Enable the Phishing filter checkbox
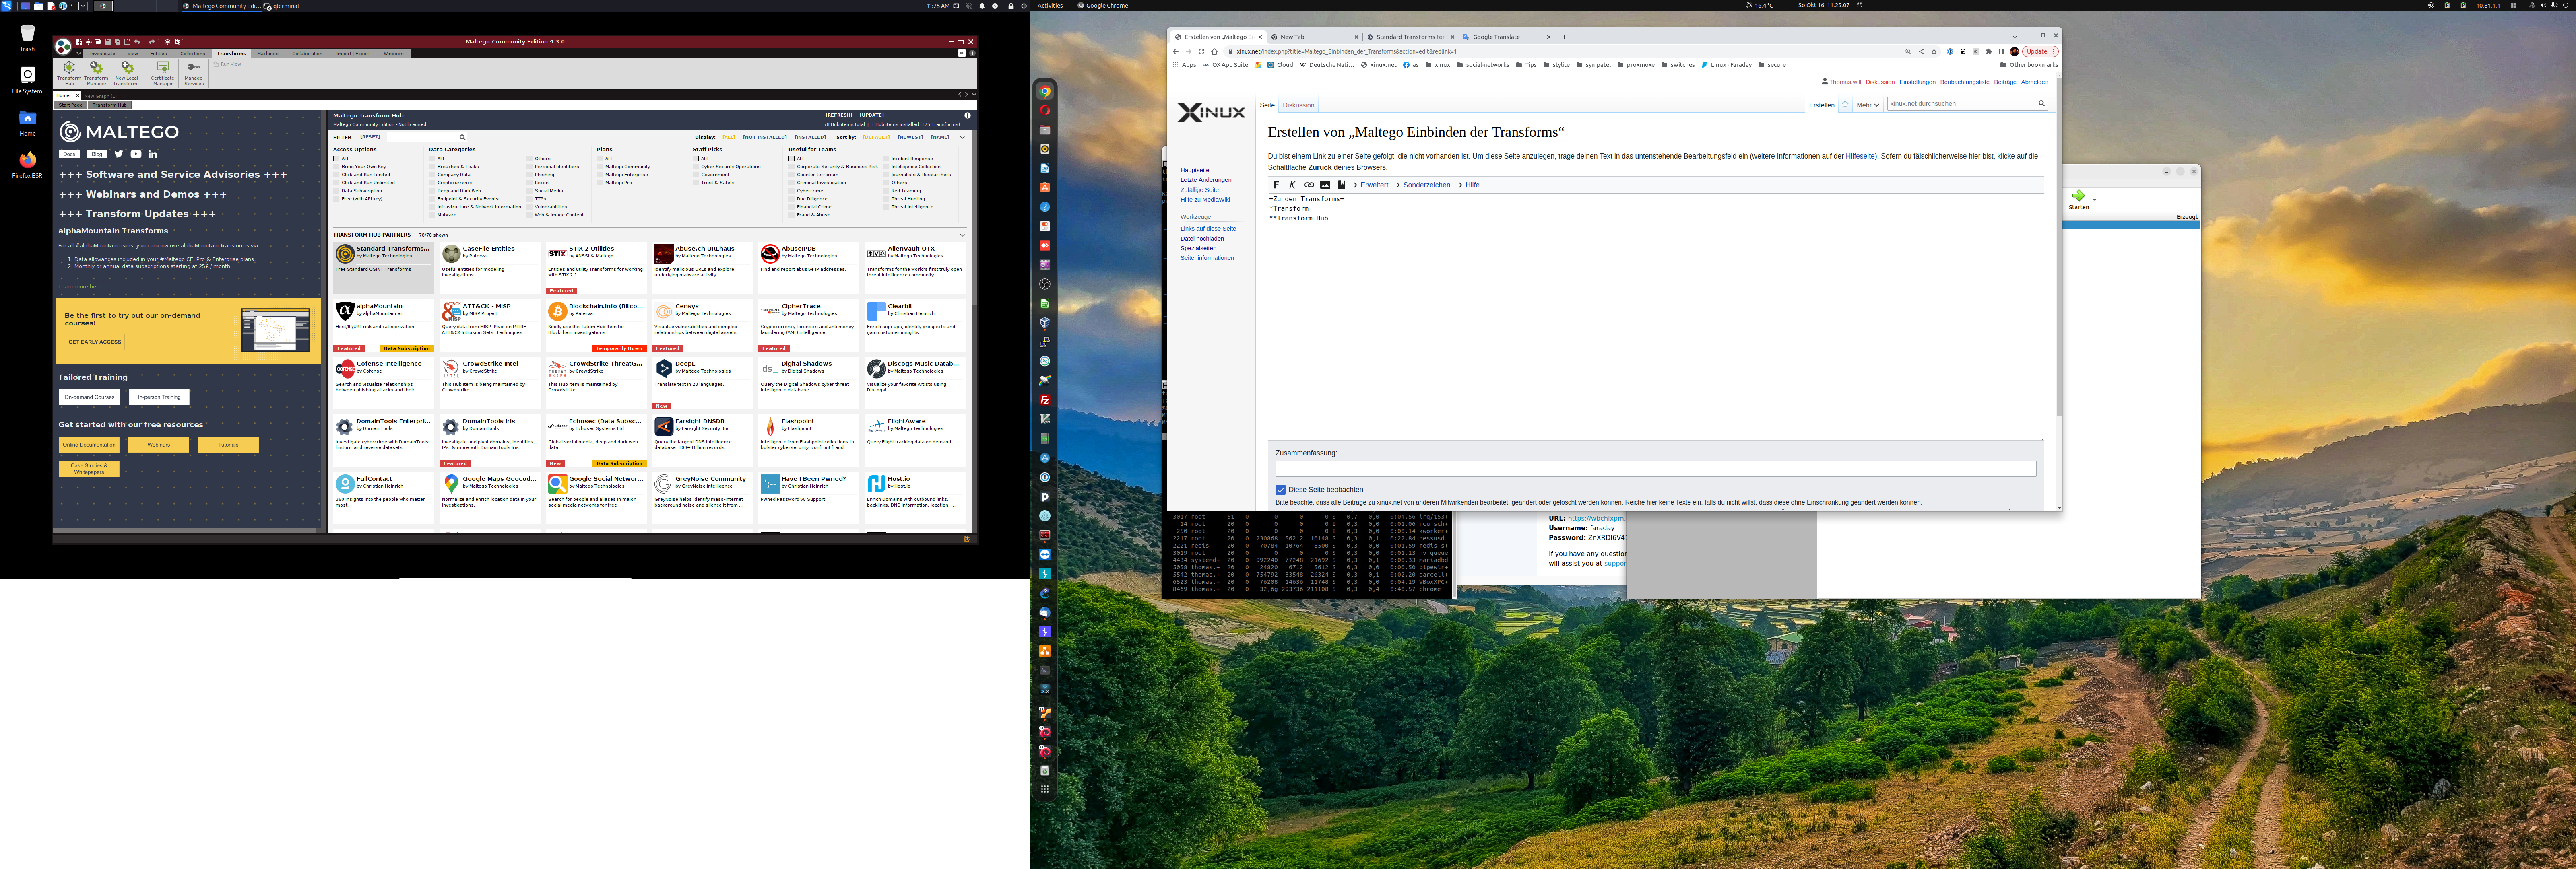The image size is (2576, 869). click(530, 175)
